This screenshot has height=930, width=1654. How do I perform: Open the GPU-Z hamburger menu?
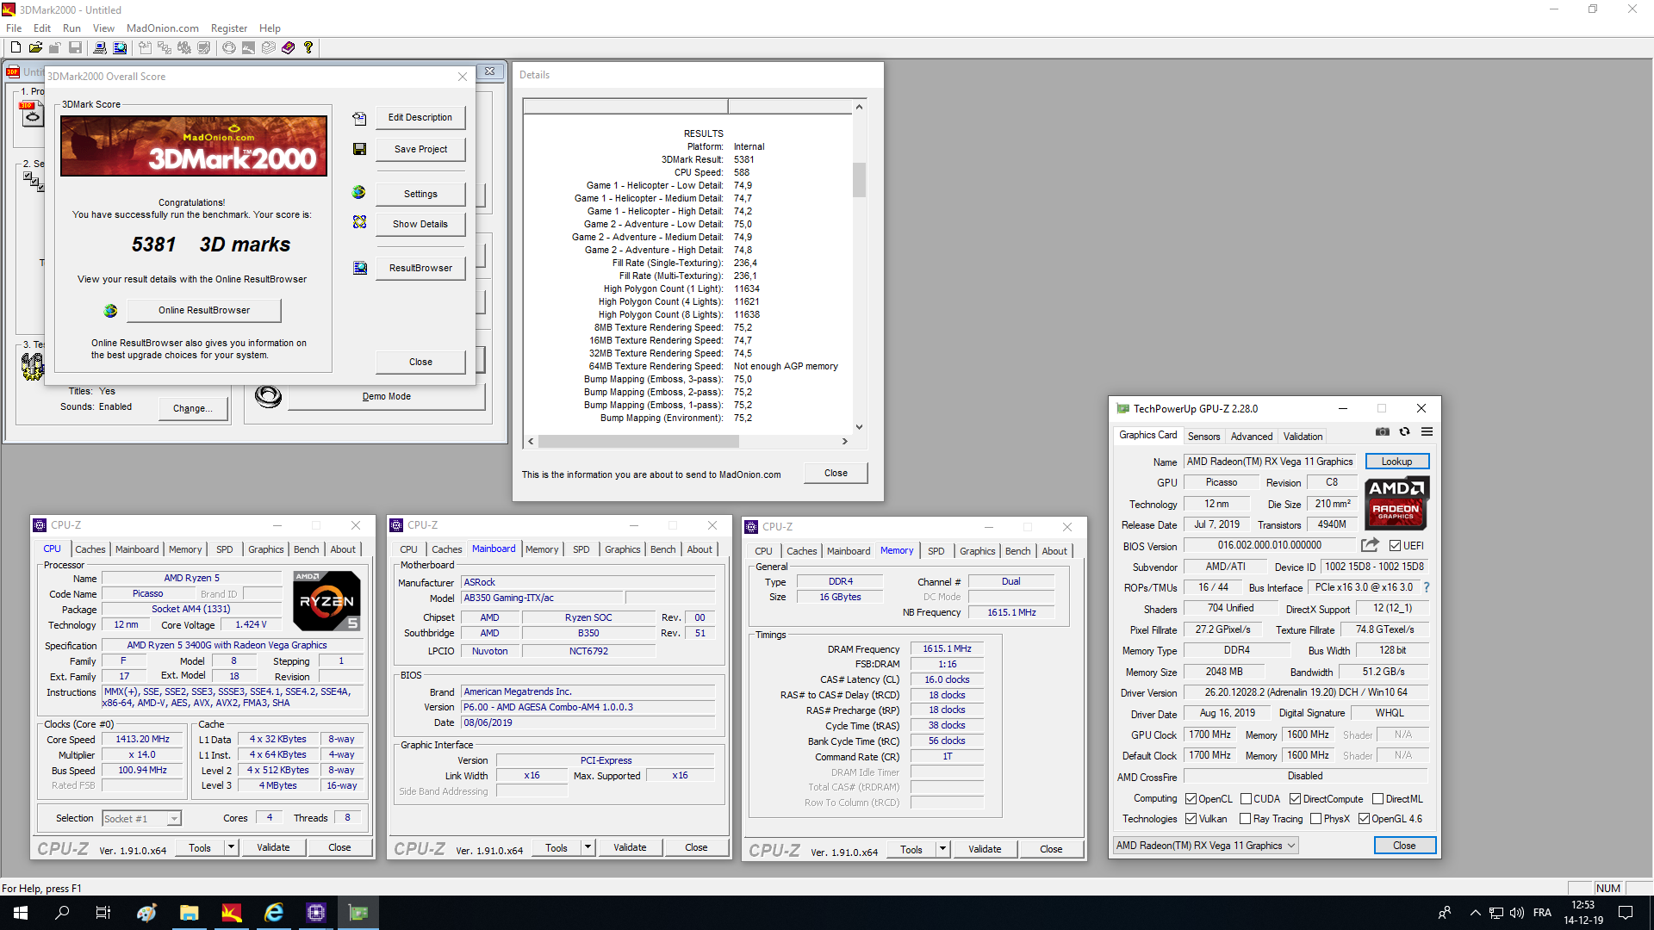pyautogui.click(x=1427, y=431)
